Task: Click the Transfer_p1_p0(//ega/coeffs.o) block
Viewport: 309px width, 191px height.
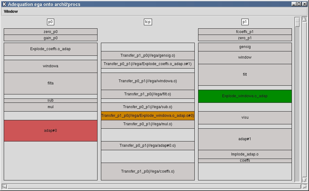Action: (x=148, y=171)
